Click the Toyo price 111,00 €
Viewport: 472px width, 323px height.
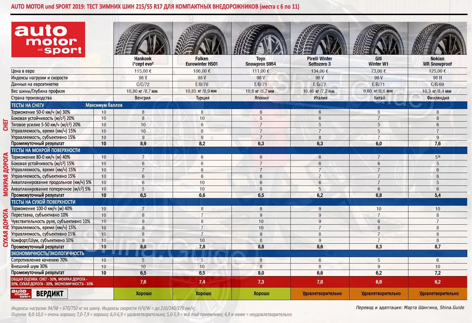(261, 71)
